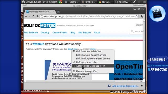Click the direct link for download
The width and height of the screenshot is (168, 94).
[x=72, y=49]
